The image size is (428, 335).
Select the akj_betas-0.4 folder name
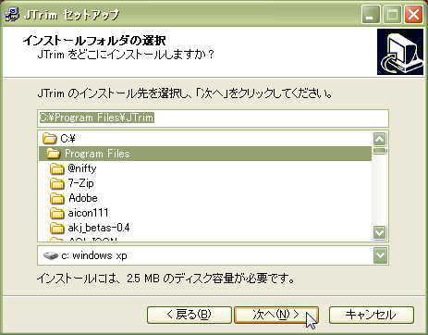point(99,228)
